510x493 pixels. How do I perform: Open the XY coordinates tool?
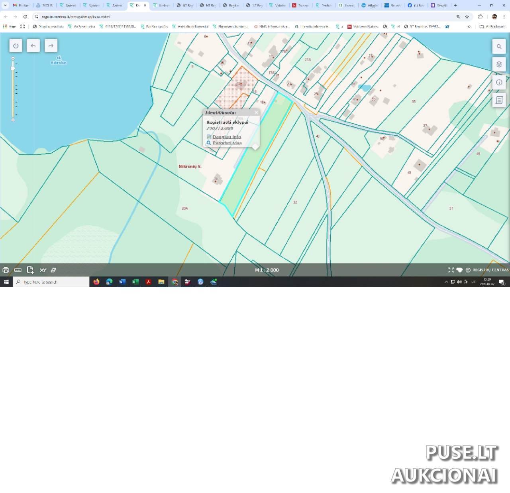tap(43, 270)
